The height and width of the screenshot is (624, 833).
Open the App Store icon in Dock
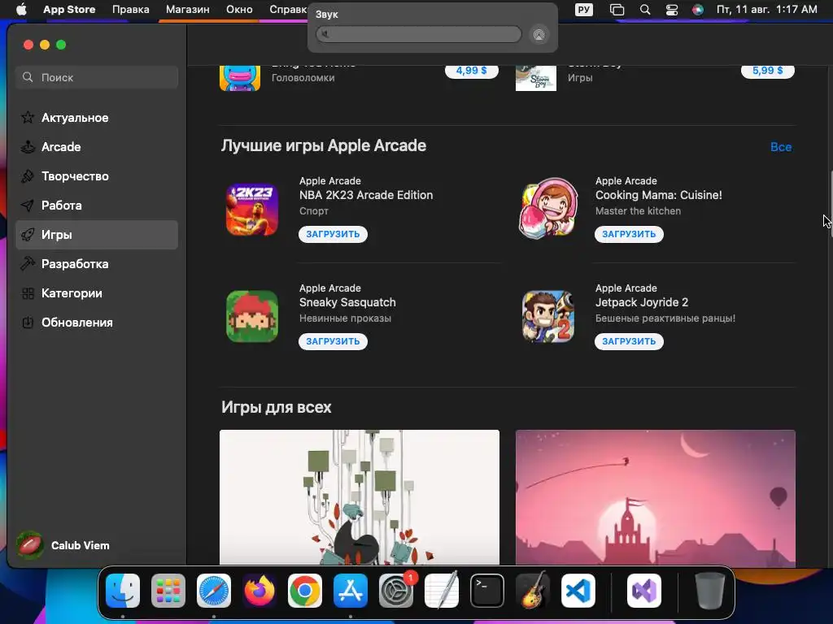coord(351,591)
